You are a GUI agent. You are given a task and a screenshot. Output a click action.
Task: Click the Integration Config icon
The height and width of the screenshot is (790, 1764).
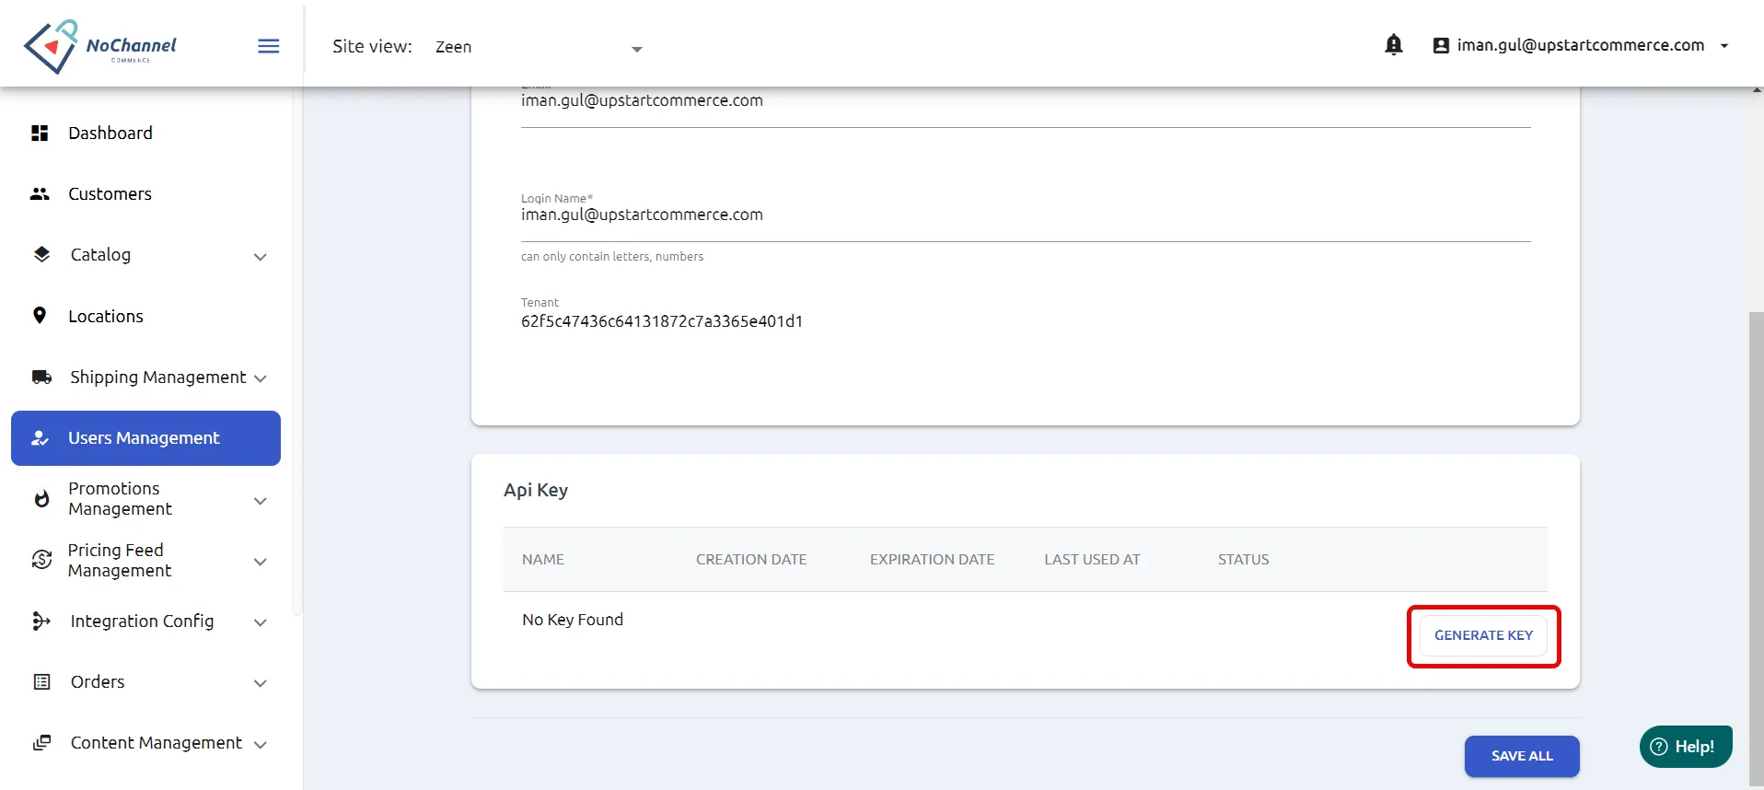pyautogui.click(x=41, y=622)
